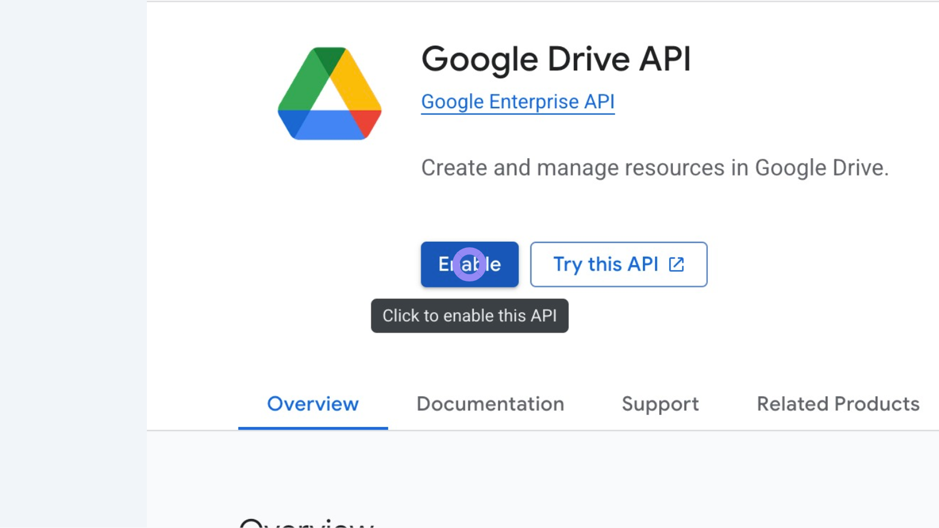Click the external link icon on Try this API

677,264
